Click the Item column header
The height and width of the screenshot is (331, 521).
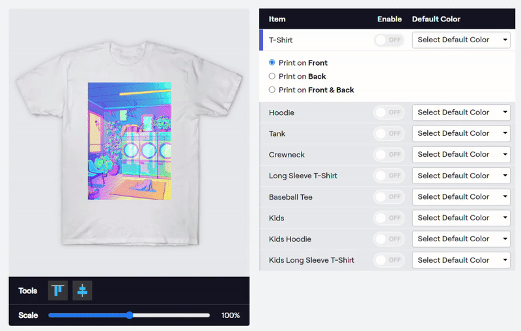277,20
